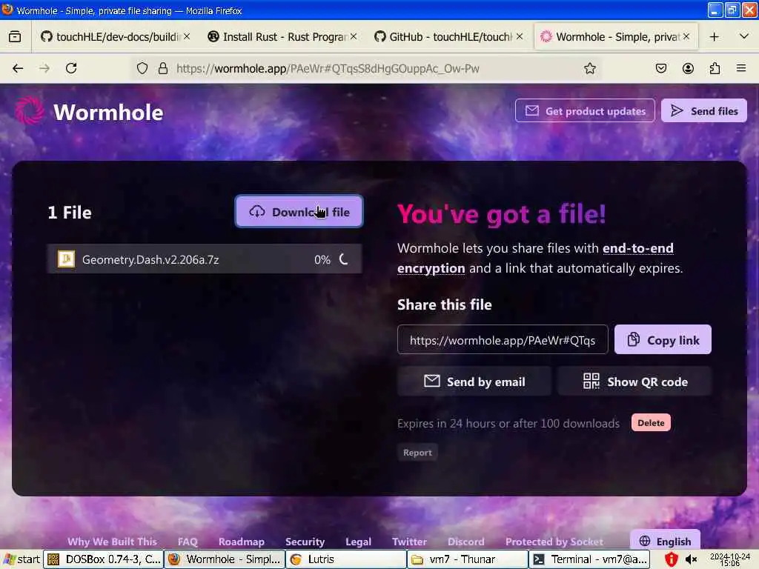Open the tracking protection shield icon

pyautogui.click(x=142, y=68)
